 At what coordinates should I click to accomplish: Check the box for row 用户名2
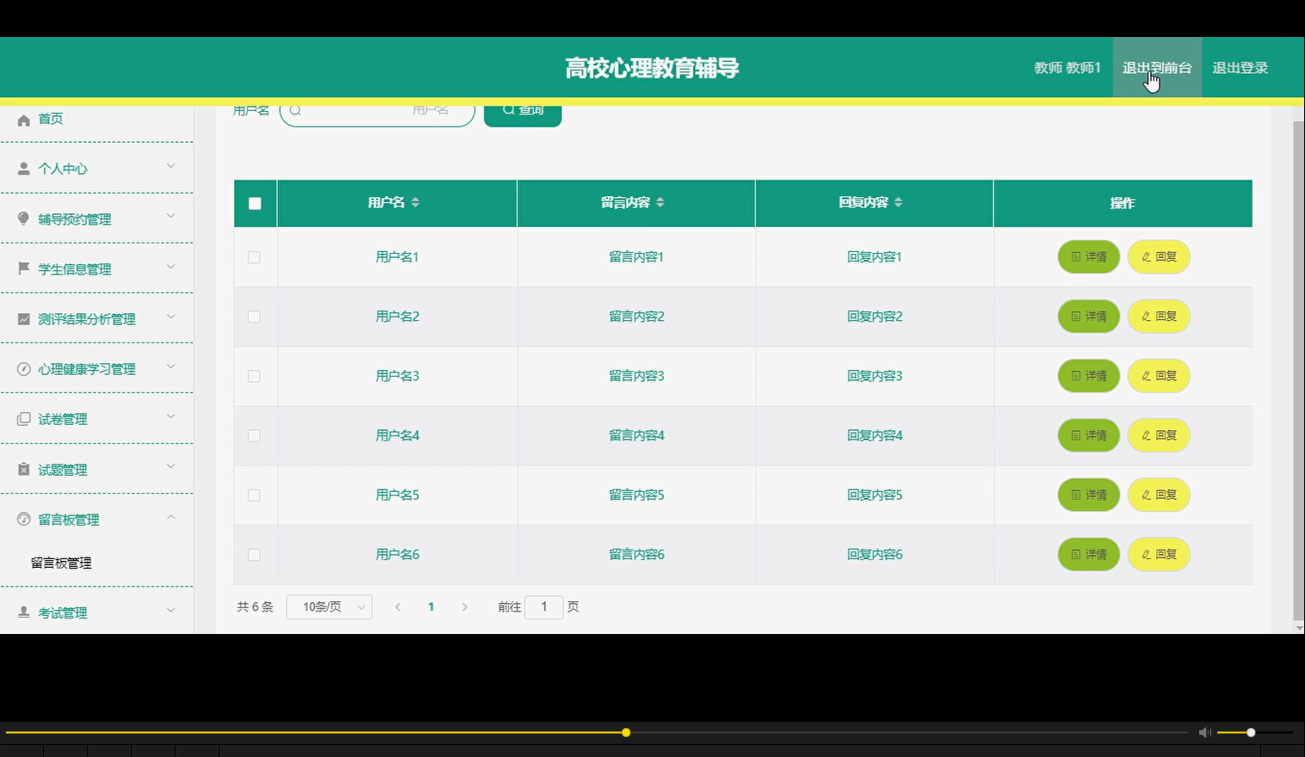254,317
